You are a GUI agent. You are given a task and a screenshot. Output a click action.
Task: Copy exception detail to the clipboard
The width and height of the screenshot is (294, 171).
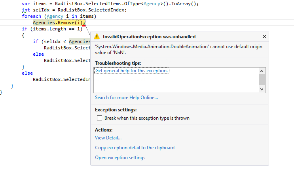135,148
